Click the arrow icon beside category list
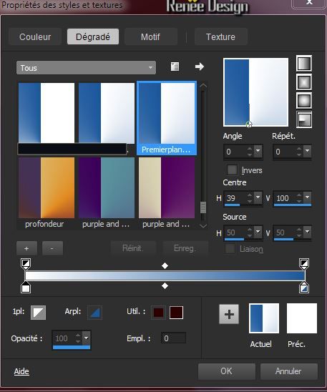This screenshot has width=327, height=392. tap(199, 67)
